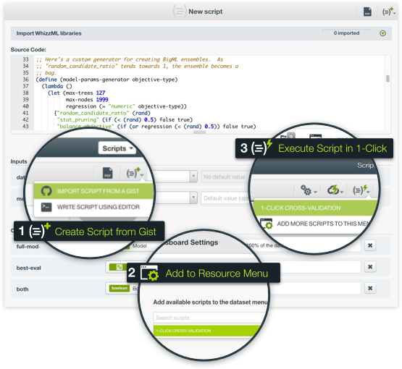
Task: Click the code line "max-nodes 1999"
Action: [87, 99]
